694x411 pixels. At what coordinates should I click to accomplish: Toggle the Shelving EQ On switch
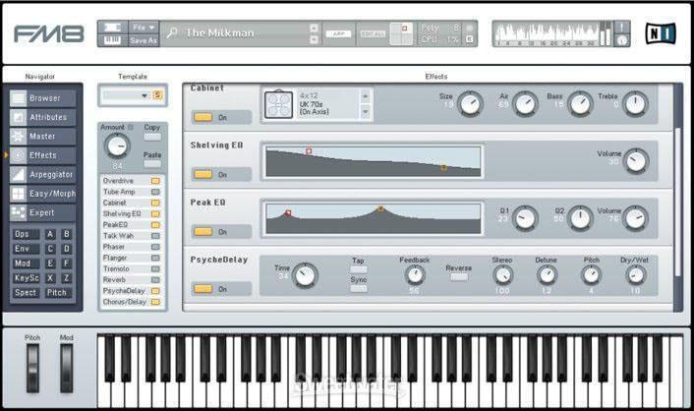point(203,174)
